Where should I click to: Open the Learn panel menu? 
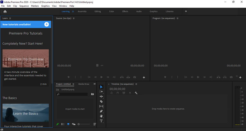pos(10,18)
